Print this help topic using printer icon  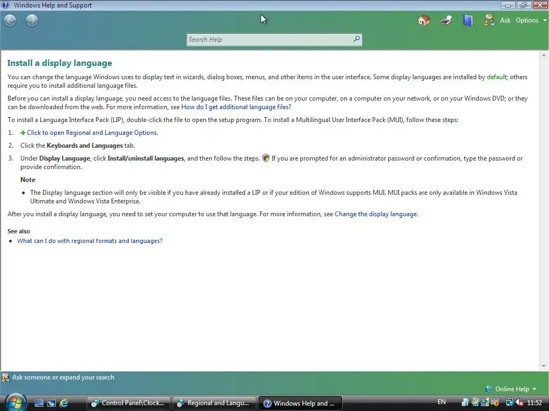pos(446,20)
